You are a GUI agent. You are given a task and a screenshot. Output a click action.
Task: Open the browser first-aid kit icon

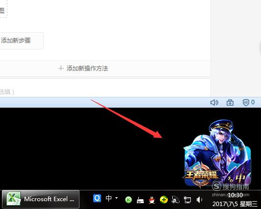coord(230,102)
